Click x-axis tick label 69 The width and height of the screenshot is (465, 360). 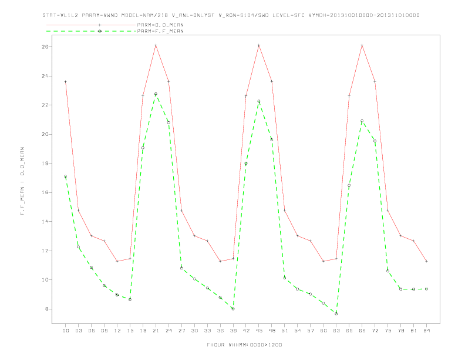pos(362,331)
